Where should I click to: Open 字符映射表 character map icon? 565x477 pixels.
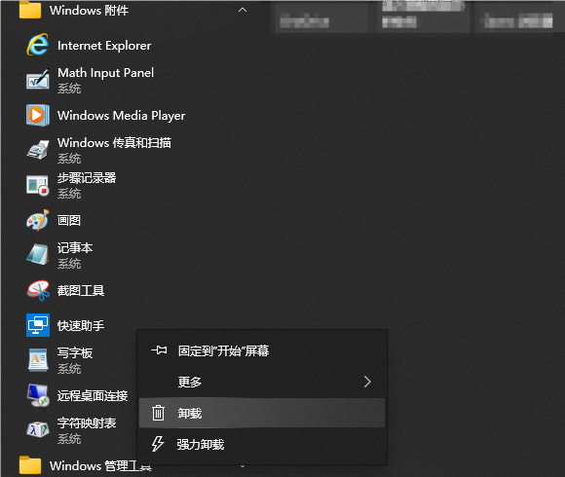pyautogui.click(x=38, y=430)
